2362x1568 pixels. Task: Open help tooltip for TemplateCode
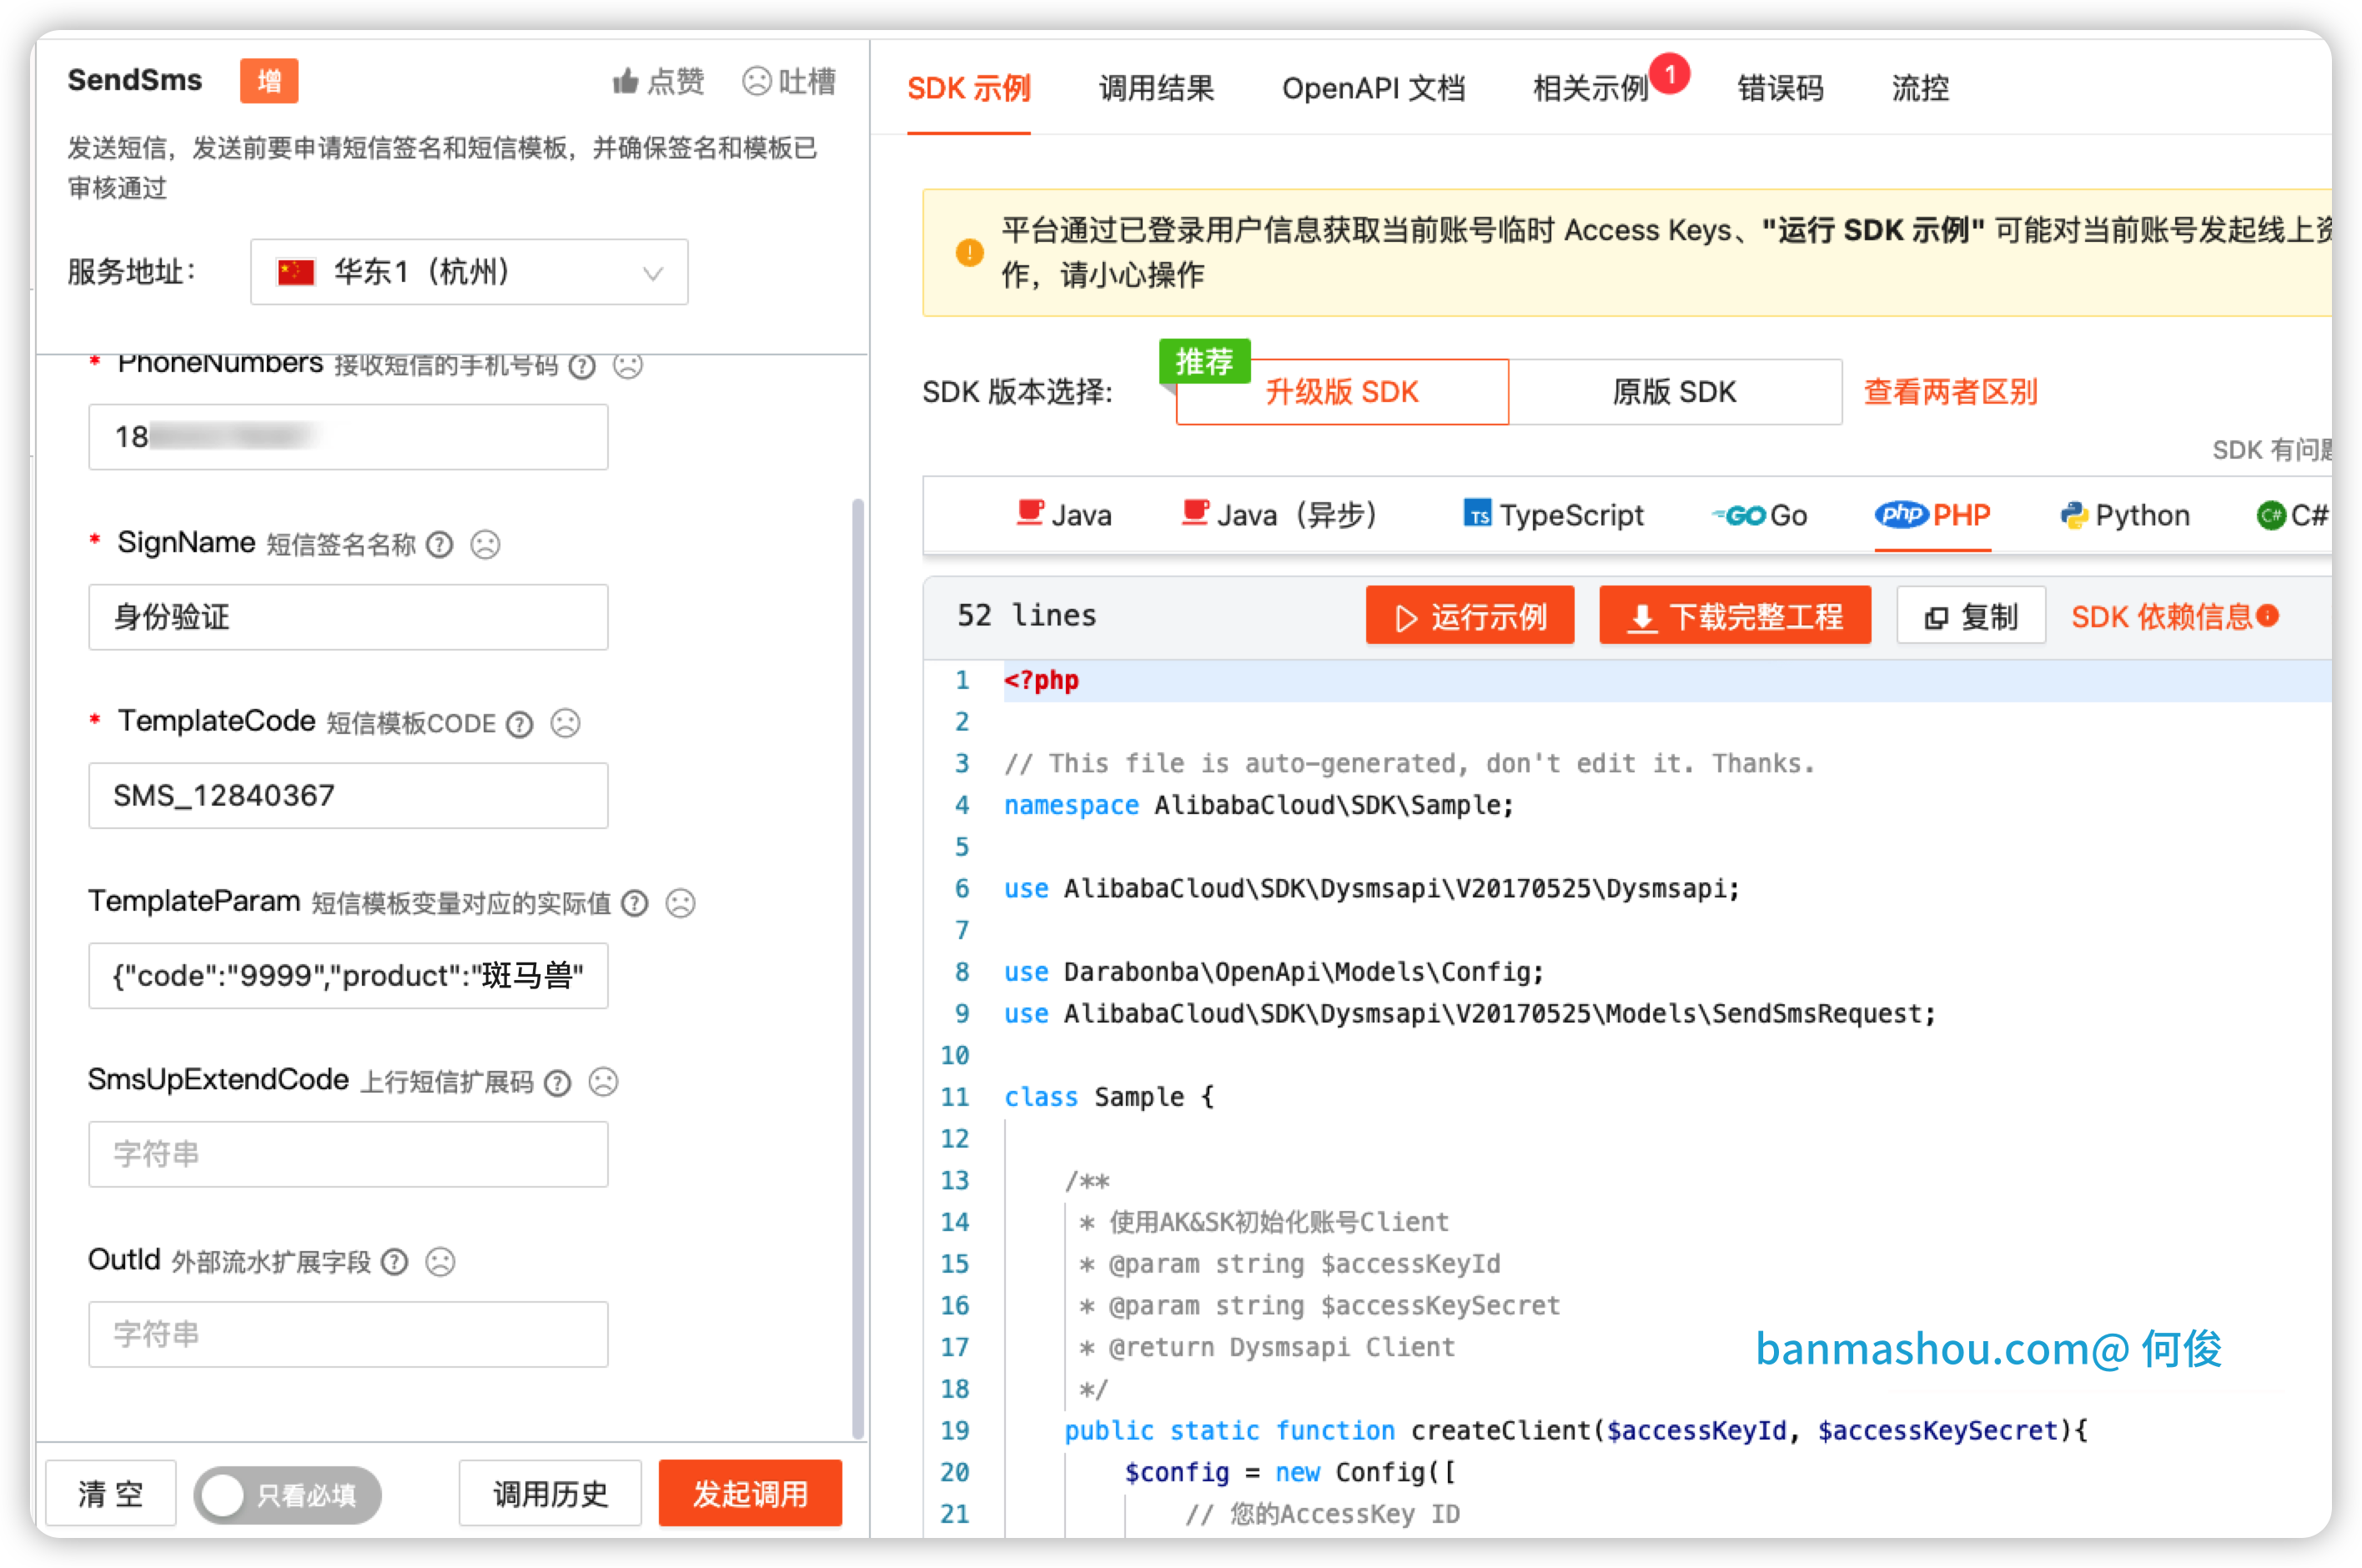pos(519,724)
